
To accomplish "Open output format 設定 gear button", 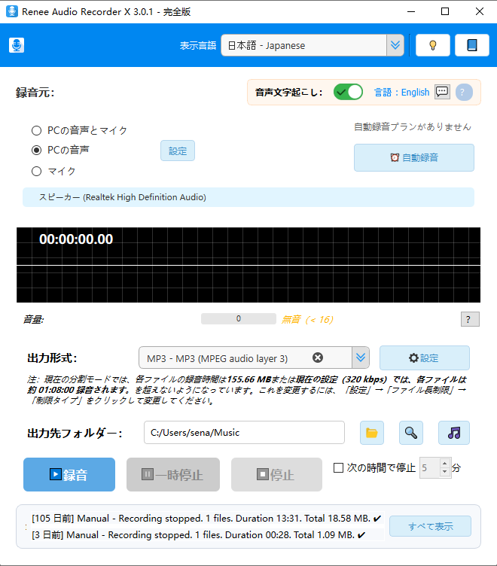I will [425, 358].
